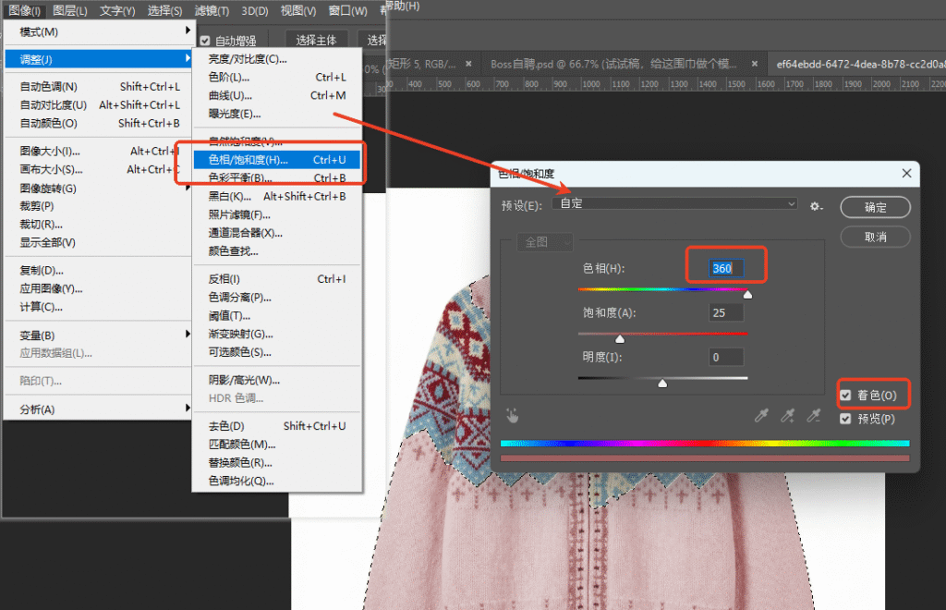Click the 确定 button
This screenshot has height=610, width=946.
pos(875,207)
